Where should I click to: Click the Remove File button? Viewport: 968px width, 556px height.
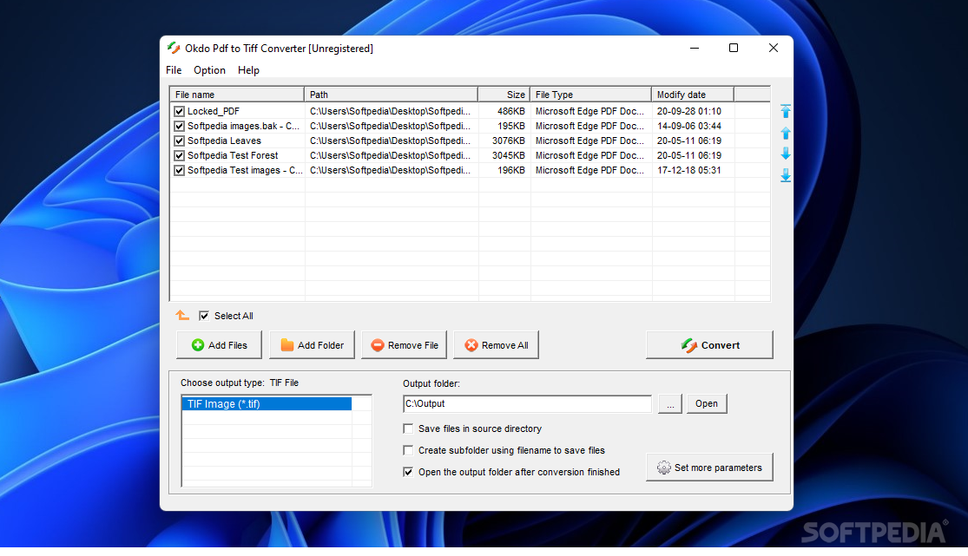click(405, 345)
